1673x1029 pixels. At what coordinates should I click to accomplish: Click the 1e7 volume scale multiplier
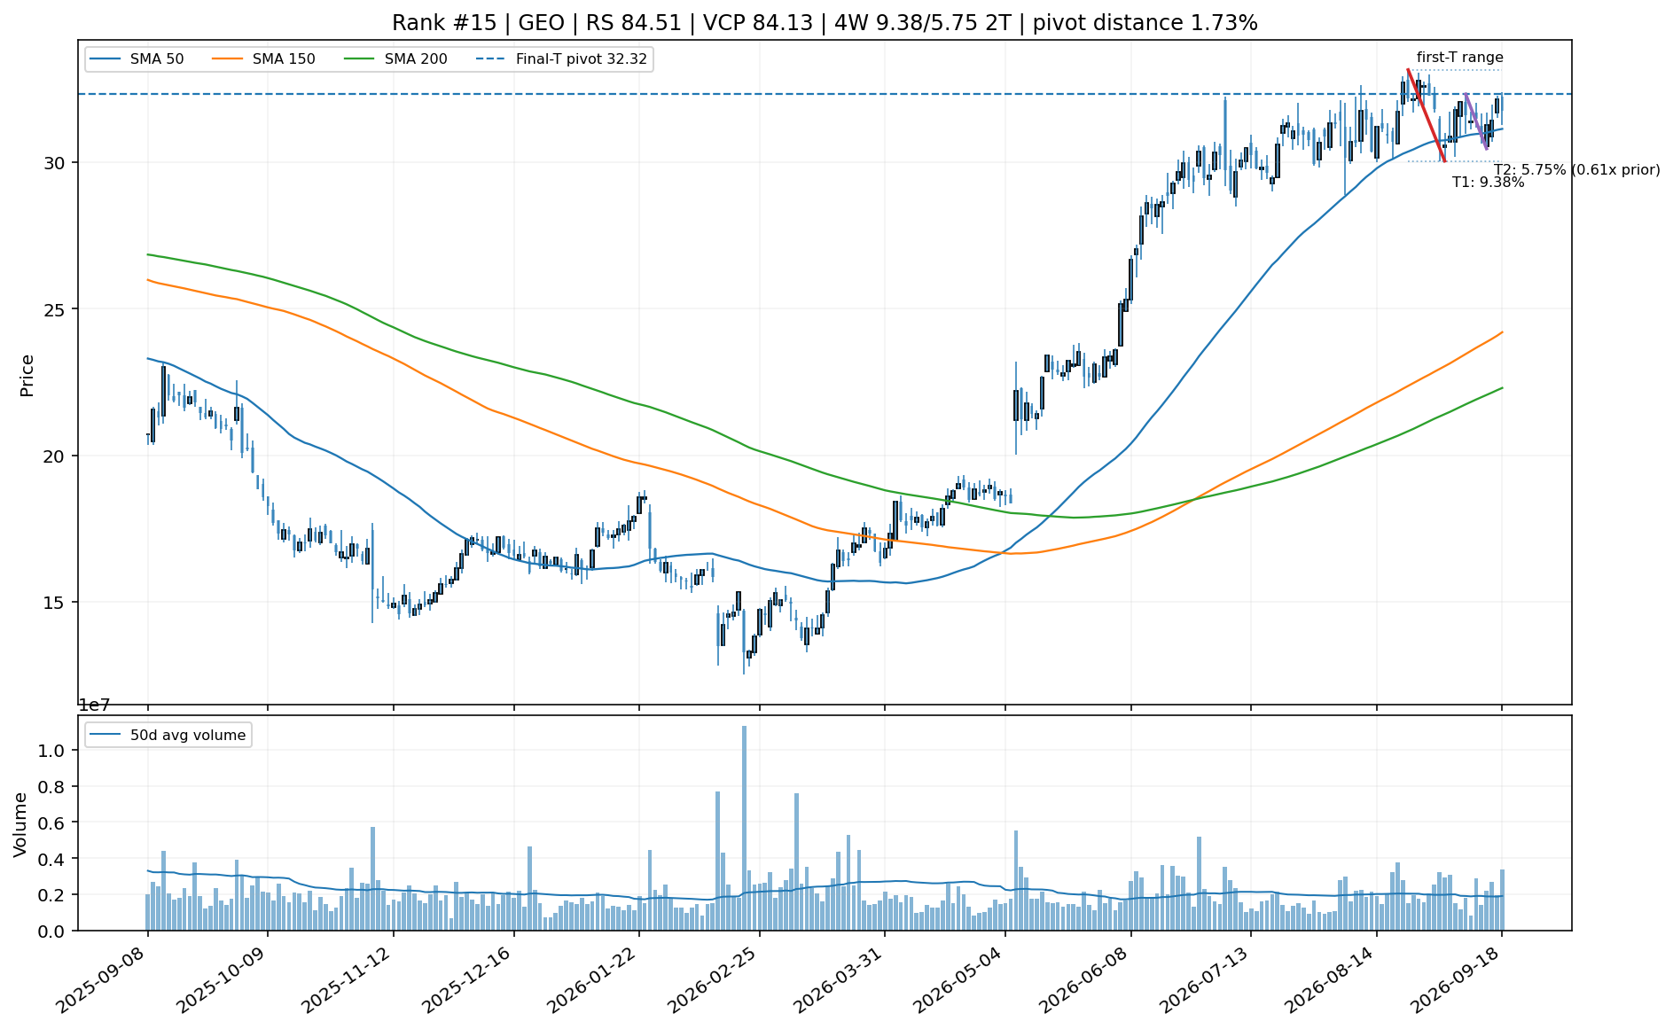[x=95, y=705]
